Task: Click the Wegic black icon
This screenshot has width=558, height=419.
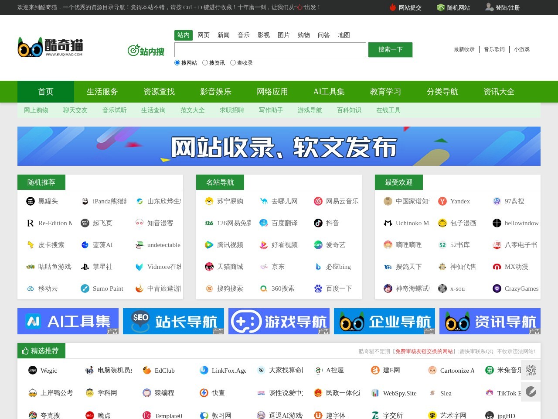Action: click(x=33, y=370)
